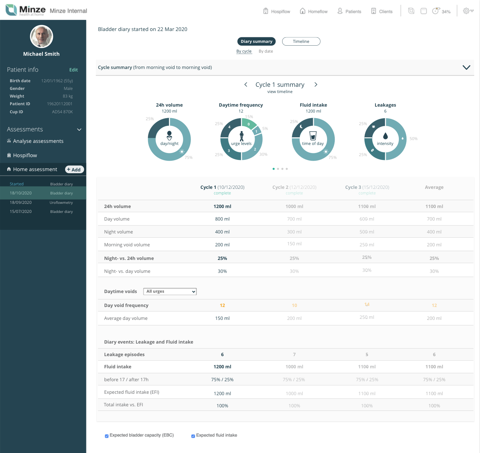Click the Minze logo
The width and height of the screenshot is (480, 453).
25,10
